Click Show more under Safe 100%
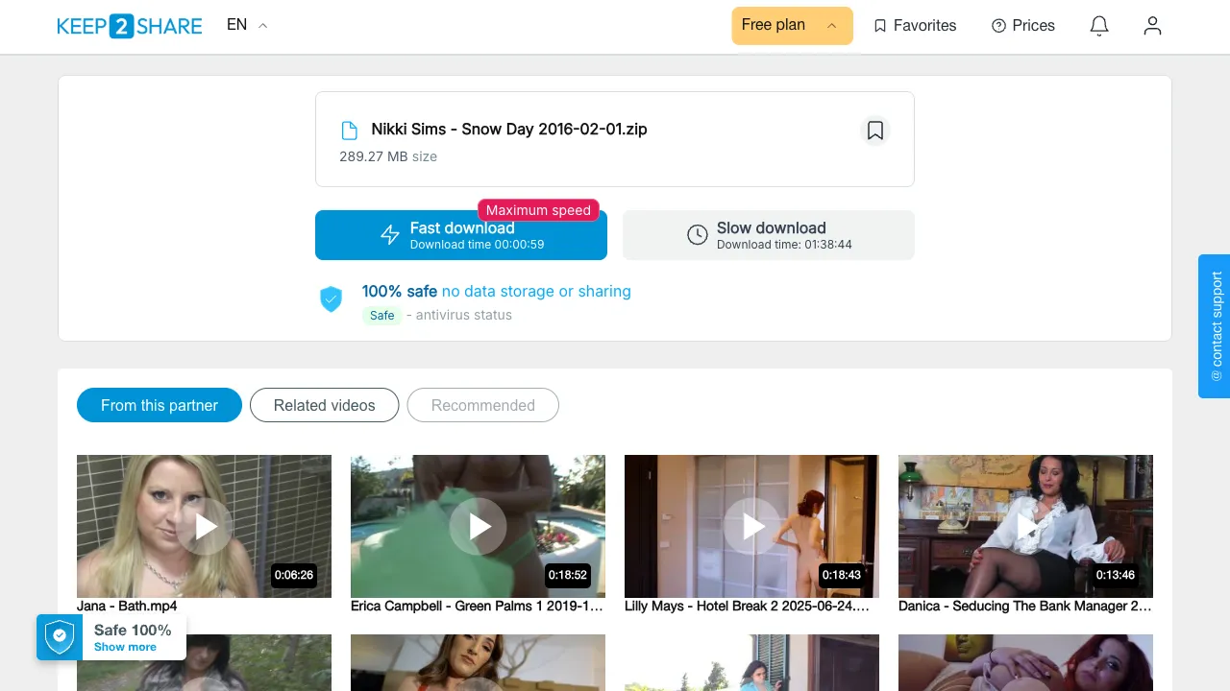The image size is (1230, 691). (125, 647)
